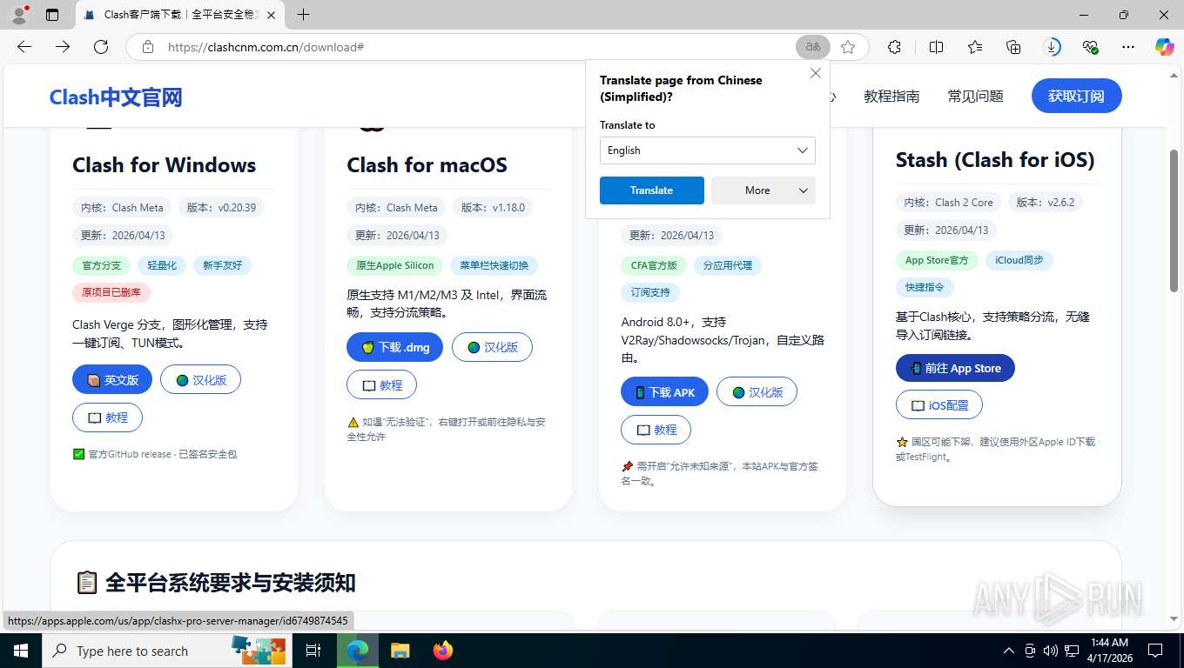Image resolution: width=1184 pixels, height=668 pixels.
Task: Open the Translate to language dropdown
Action: click(x=707, y=150)
